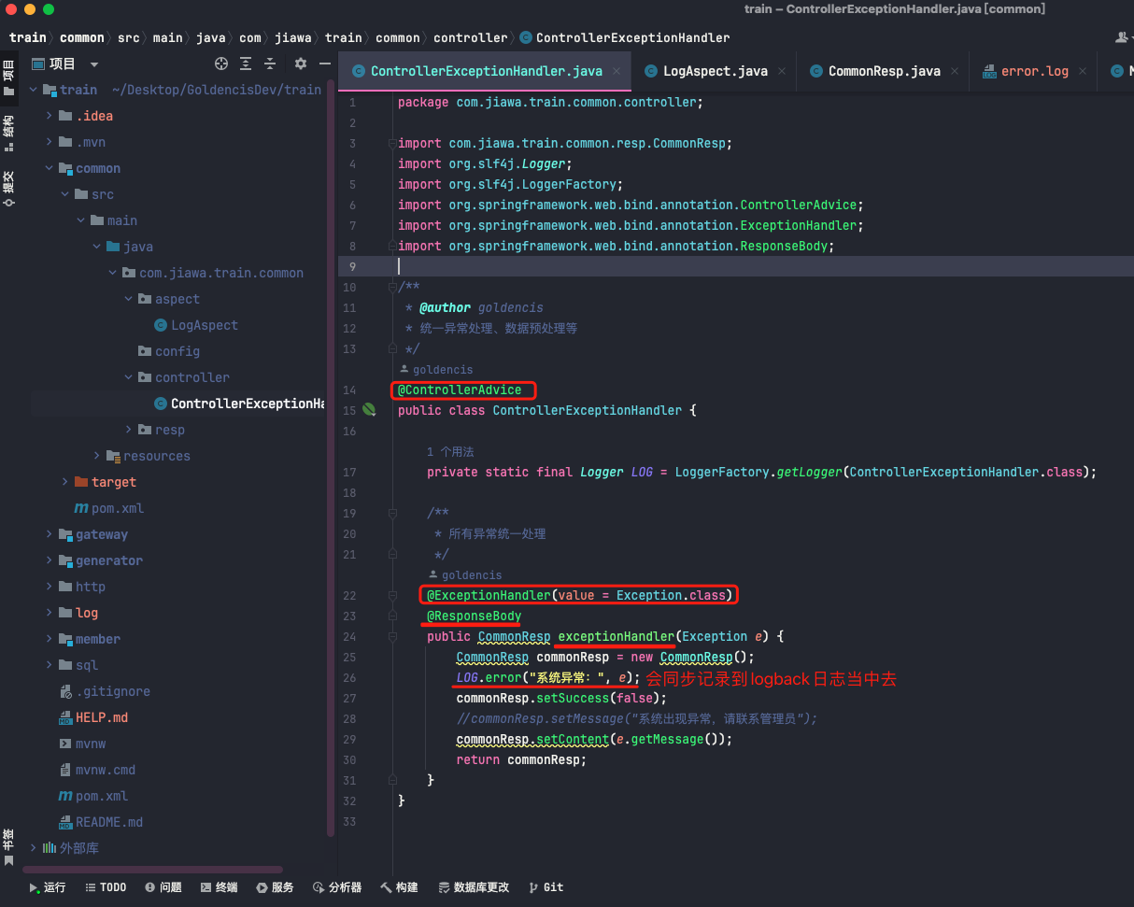
Task: Toggle the 项目 side tool button
Action: tap(9, 78)
